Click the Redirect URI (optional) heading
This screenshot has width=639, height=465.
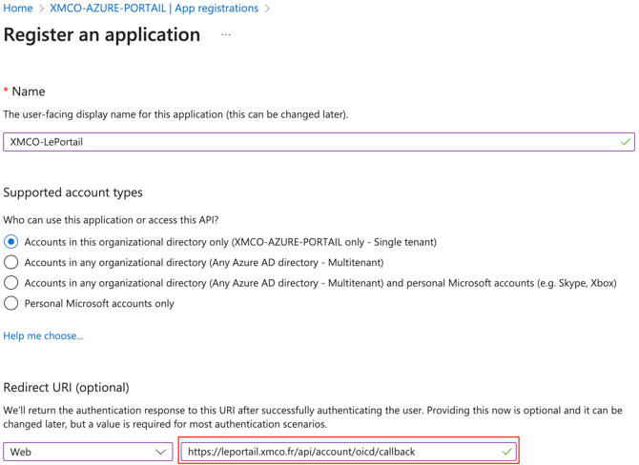click(66, 387)
